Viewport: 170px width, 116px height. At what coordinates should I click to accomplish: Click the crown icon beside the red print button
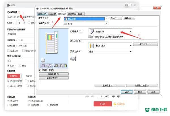pos(114,104)
